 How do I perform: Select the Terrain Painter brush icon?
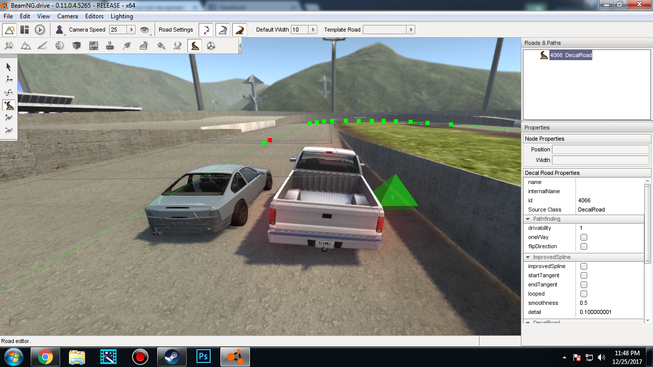point(43,46)
